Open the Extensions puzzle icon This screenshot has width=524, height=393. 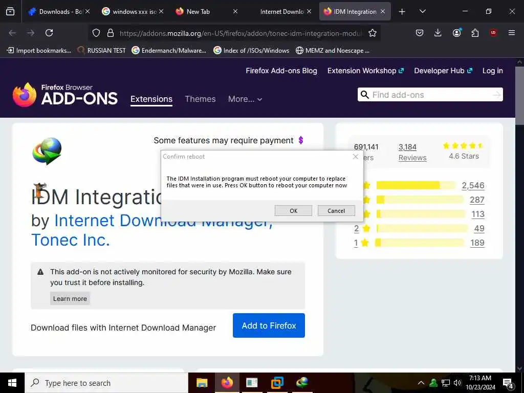click(475, 33)
